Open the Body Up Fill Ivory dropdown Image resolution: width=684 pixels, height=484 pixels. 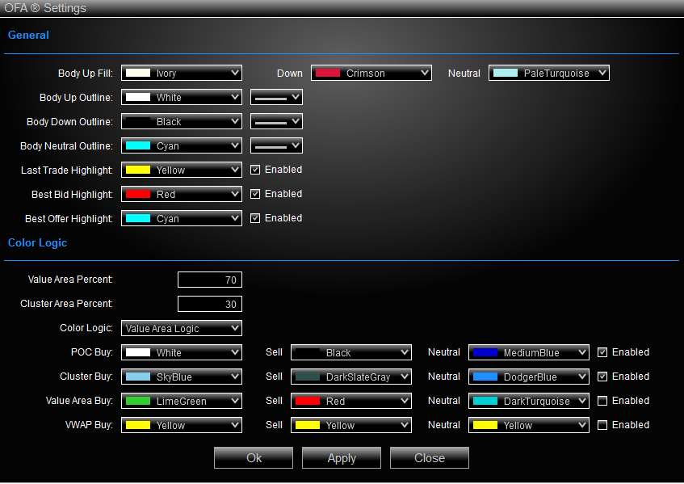click(x=182, y=73)
